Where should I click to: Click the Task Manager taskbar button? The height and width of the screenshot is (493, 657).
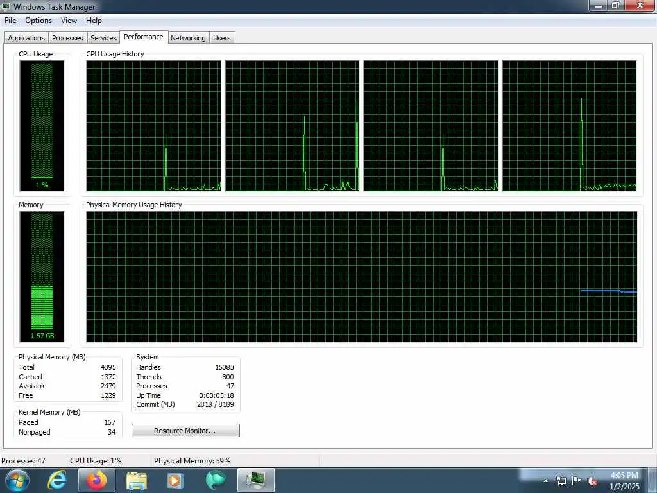coord(256,480)
